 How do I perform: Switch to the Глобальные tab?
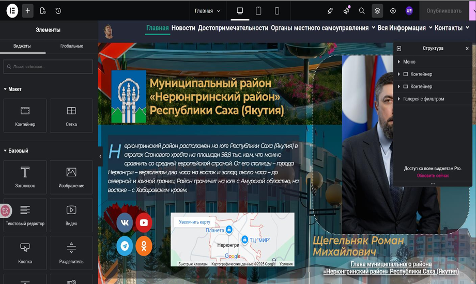coord(72,46)
